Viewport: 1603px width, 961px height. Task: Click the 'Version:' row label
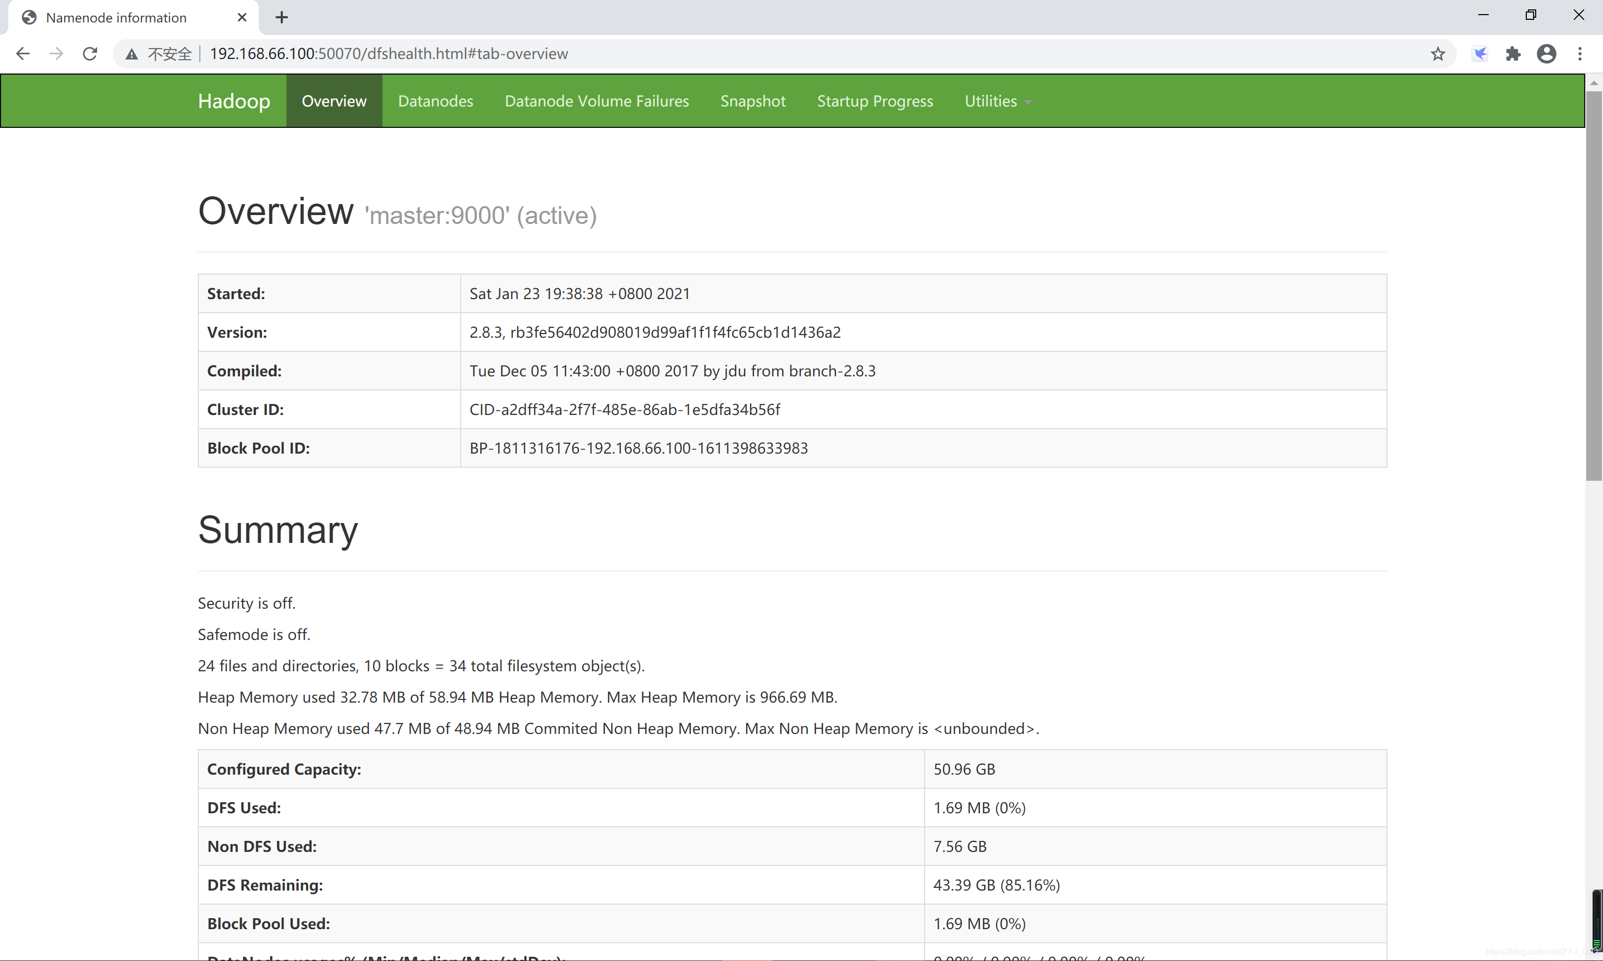(x=237, y=332)
